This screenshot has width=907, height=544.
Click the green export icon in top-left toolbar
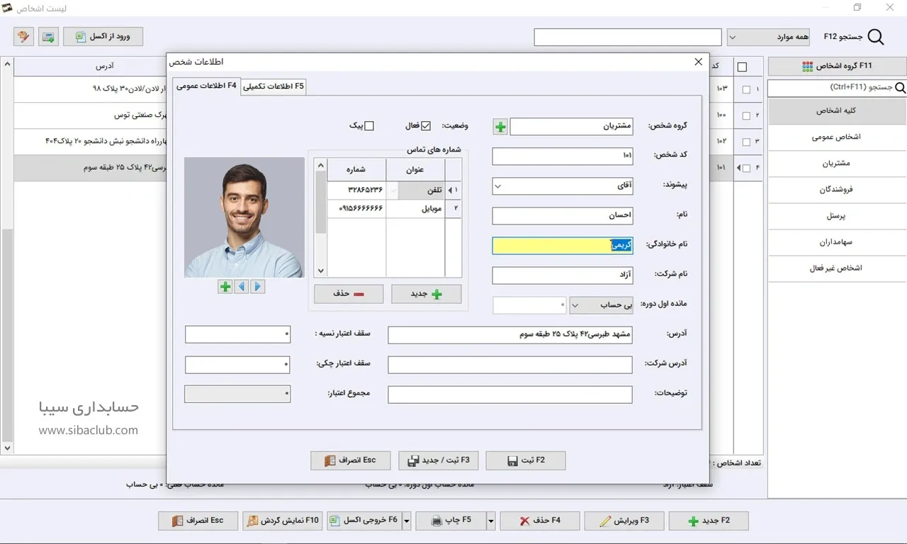[x=48, y=37]
